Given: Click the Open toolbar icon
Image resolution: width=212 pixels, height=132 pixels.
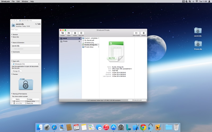Looking at the screenshot, I should click(x=69, y=33).
